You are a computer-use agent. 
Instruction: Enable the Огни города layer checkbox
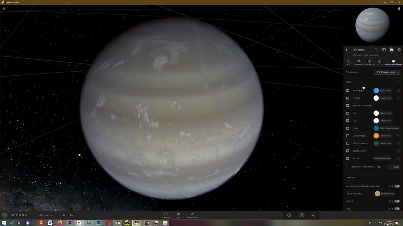(348, 136)
